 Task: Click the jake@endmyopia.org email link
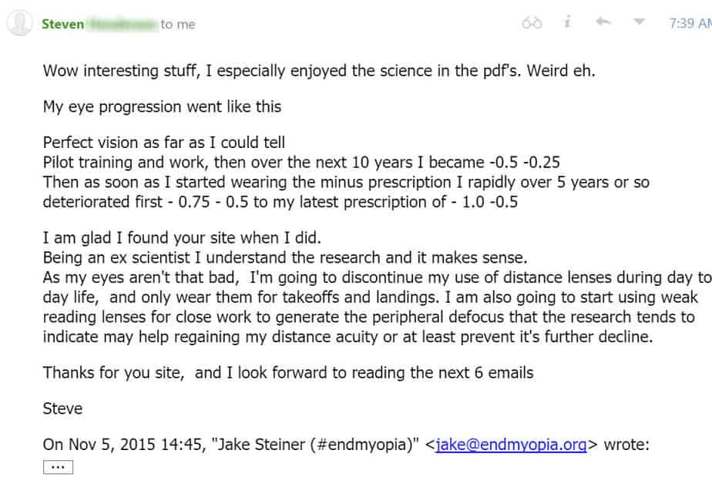[511, 444]
